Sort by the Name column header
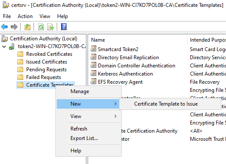The width and height of the screenshot is (226, 164). tap(98, 40)
